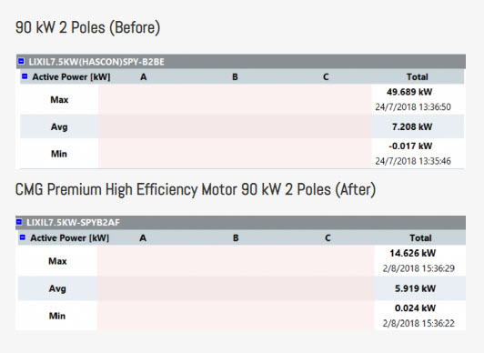Select the -0.017 kW minimum value
Viewport: 484px width, 353px height.
pyautogui.click(x=410, y=146)
